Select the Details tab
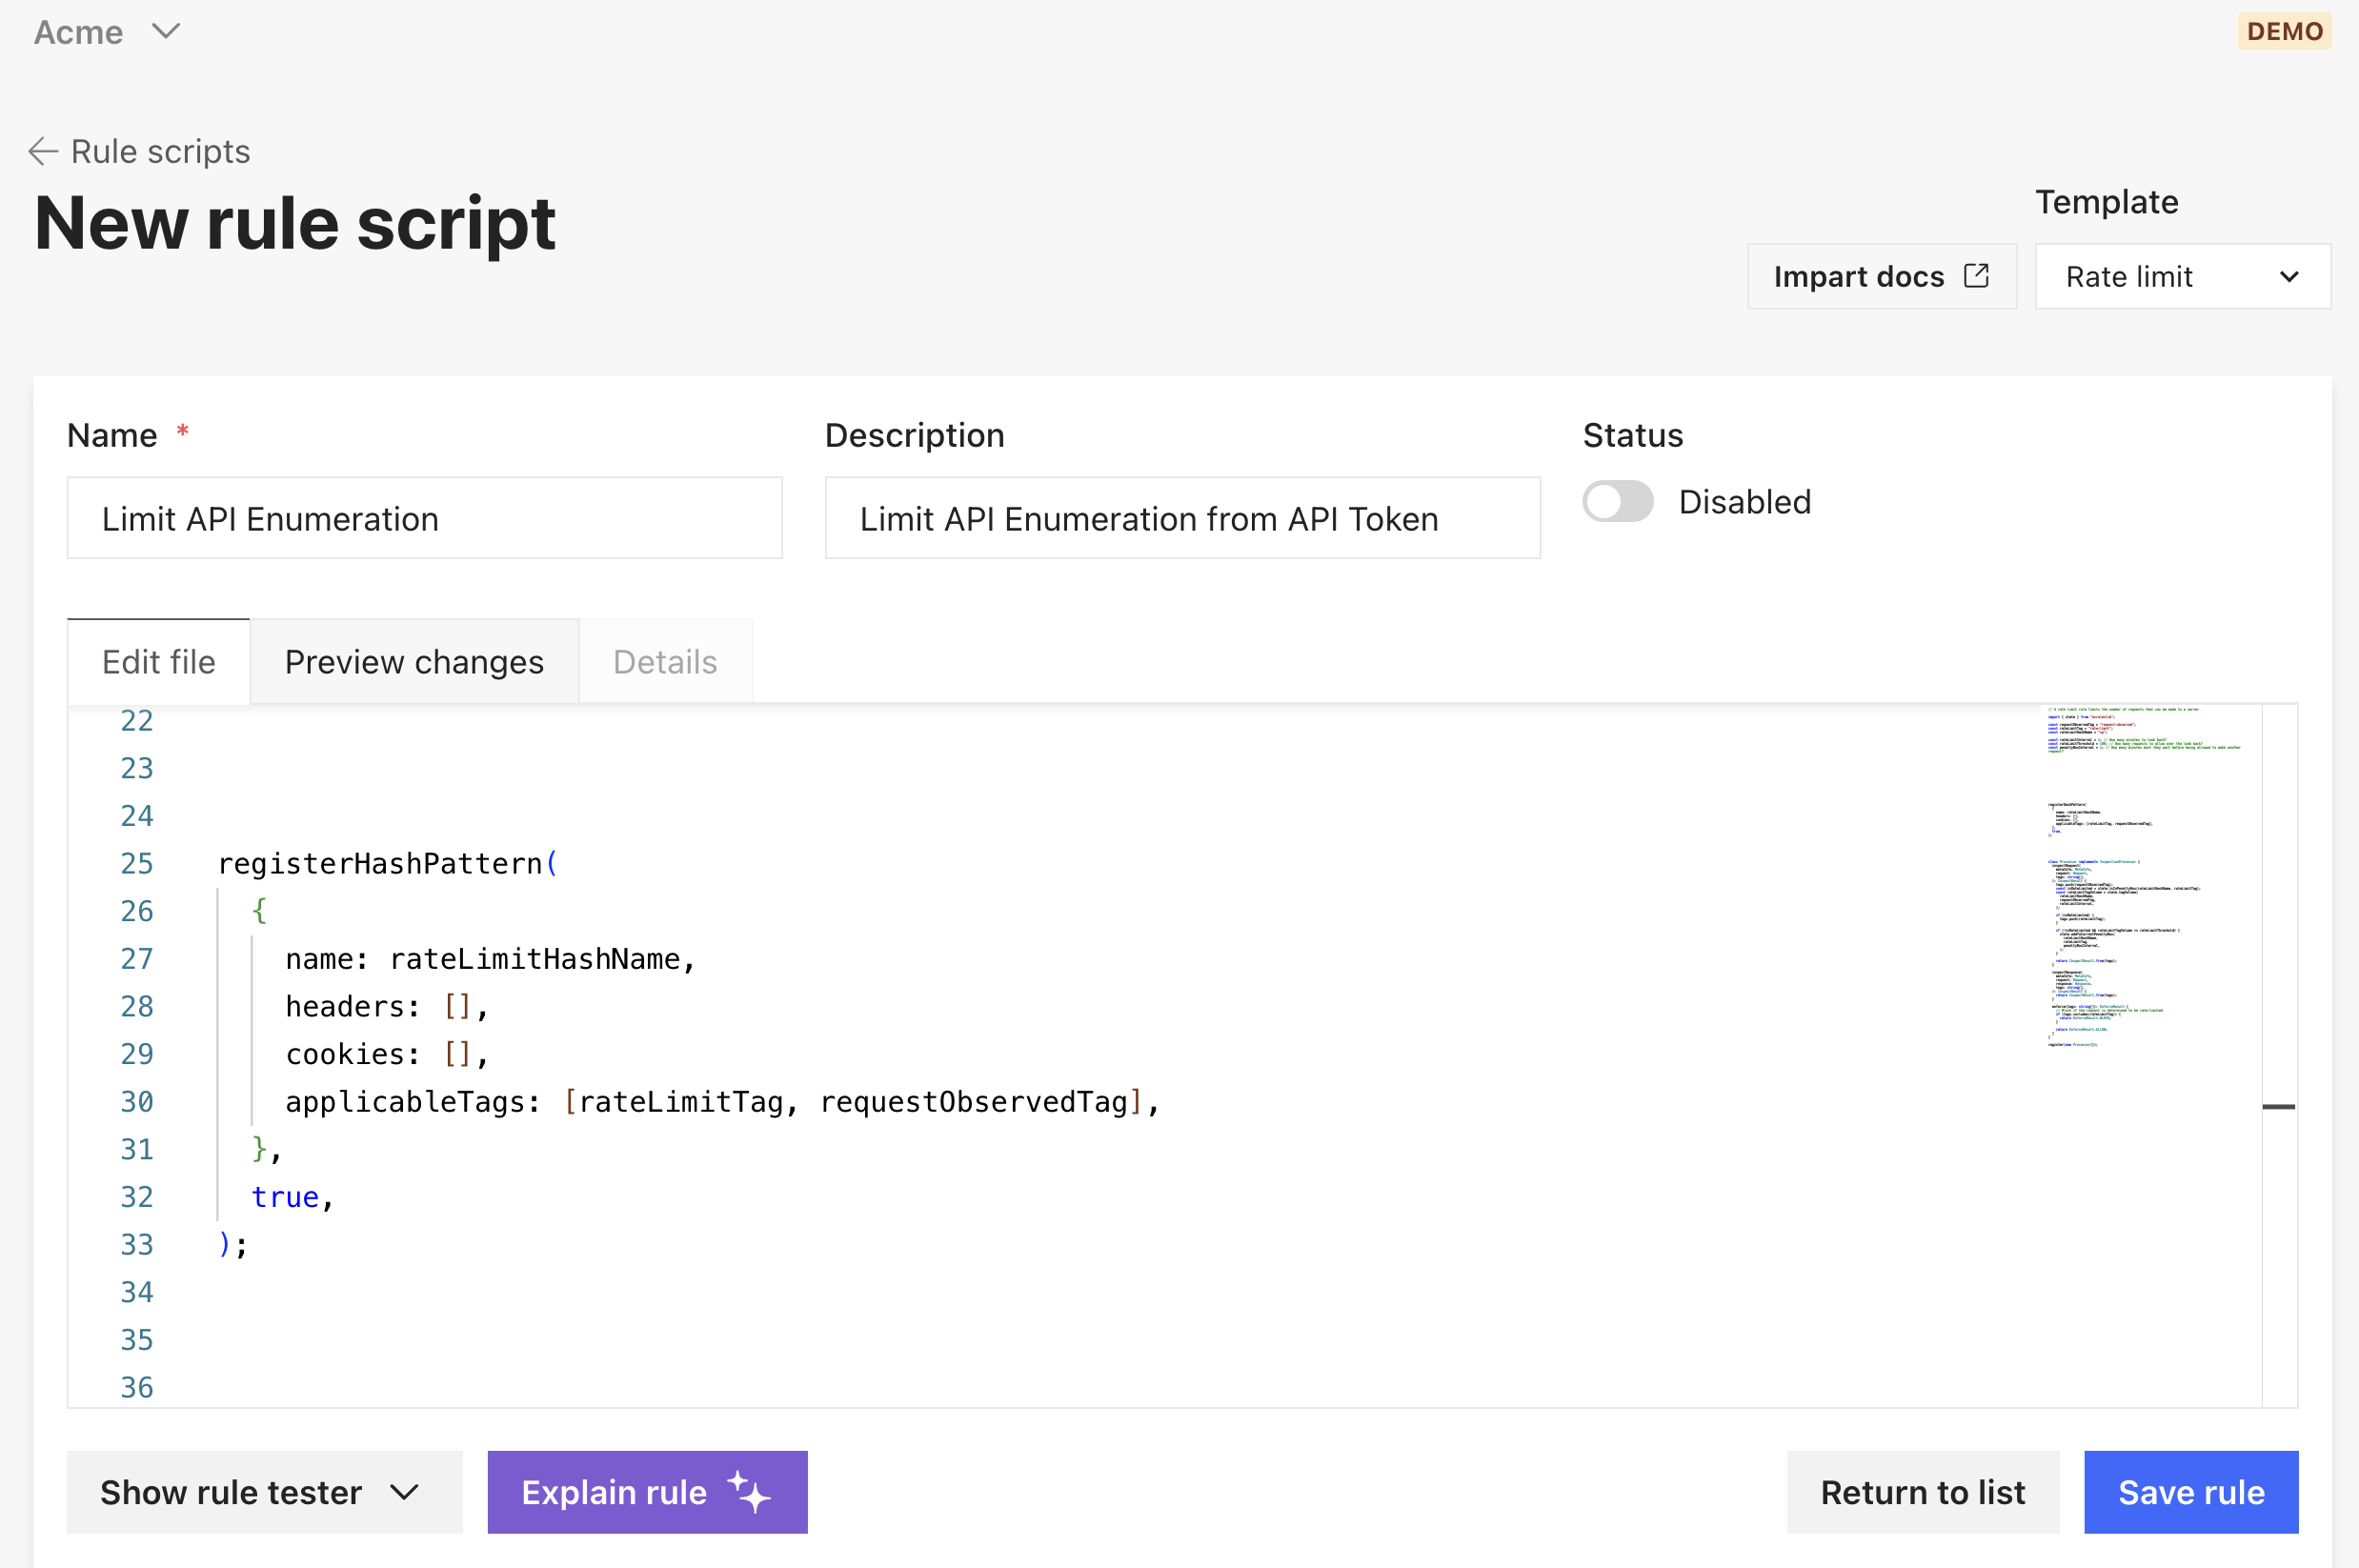Image resolution: width=2359 pixels, height=1568 pixels. pos(665,661)
